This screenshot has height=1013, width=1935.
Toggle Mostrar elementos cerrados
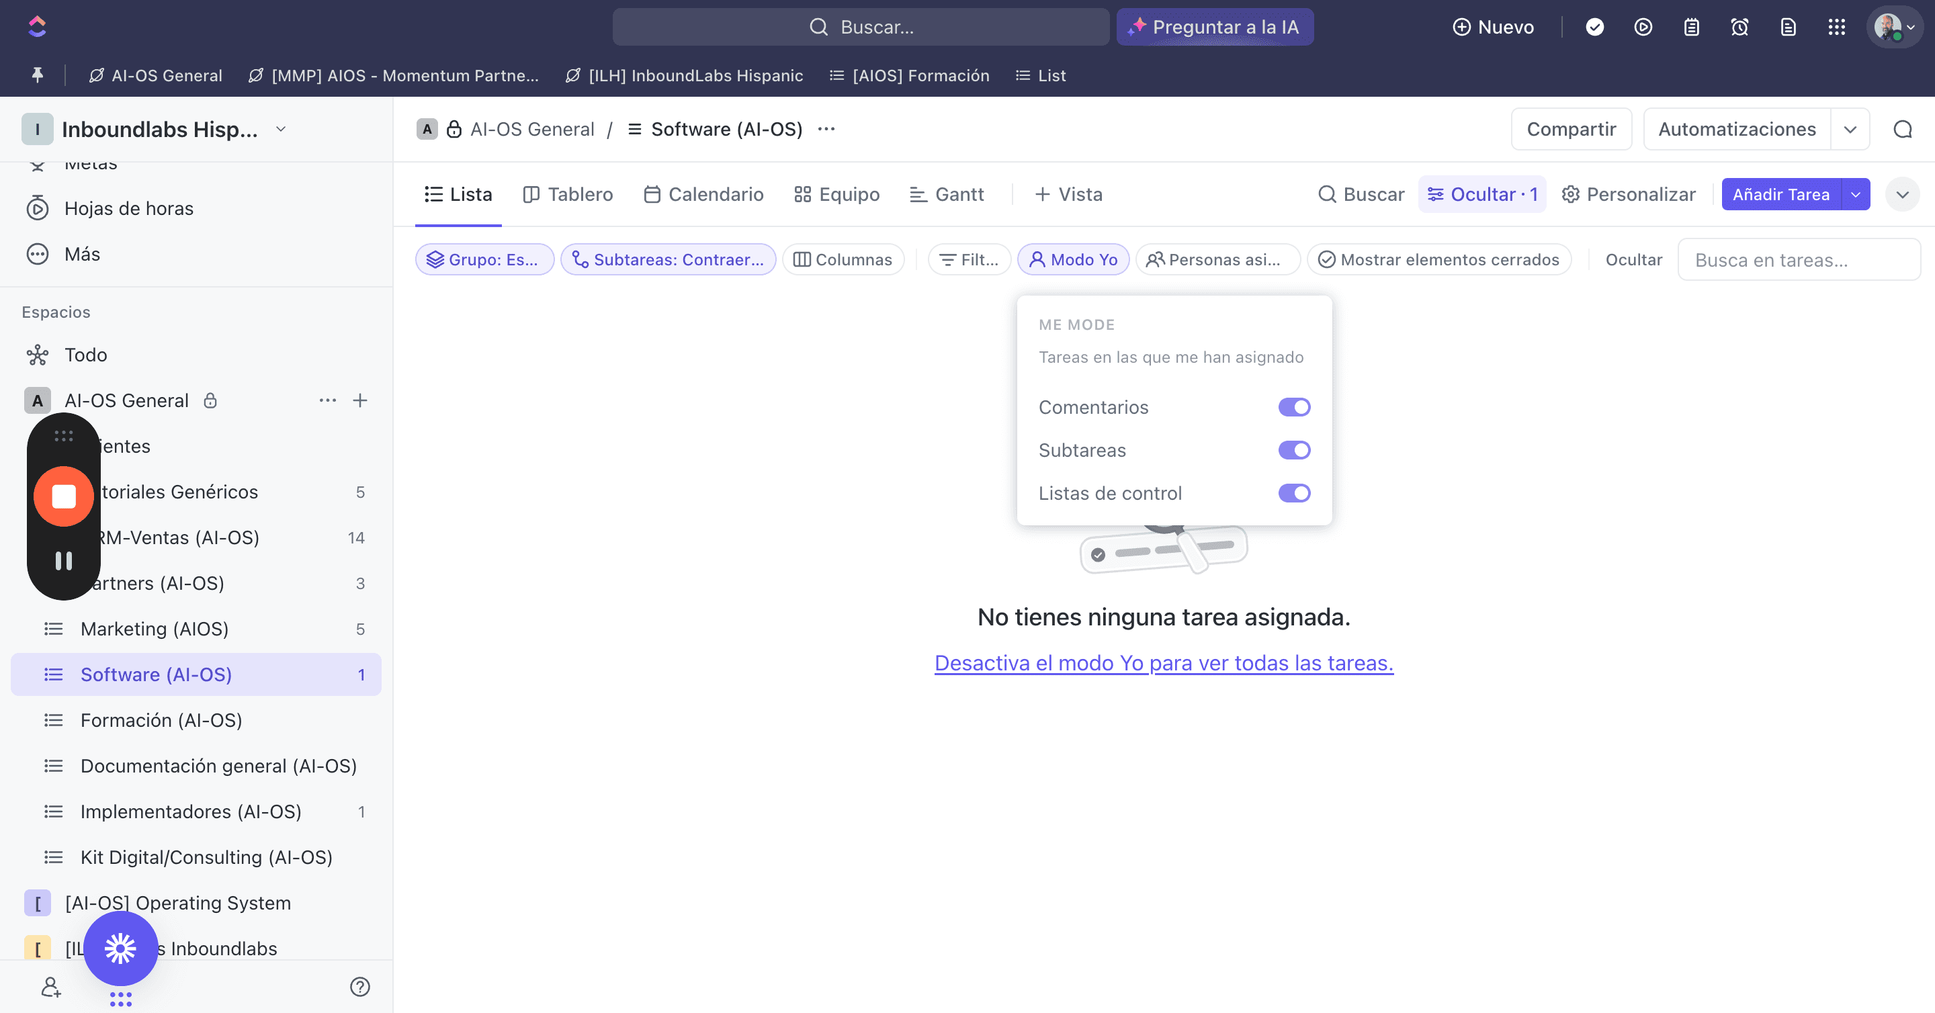click(x=1438, y=259)
